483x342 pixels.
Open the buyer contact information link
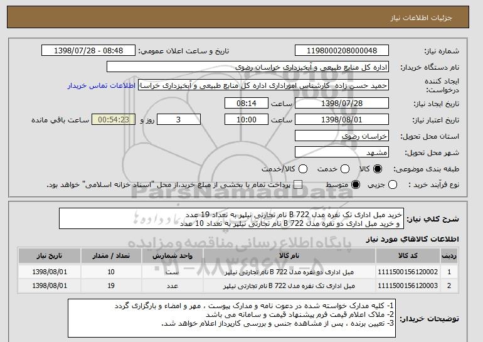(102, 85)
